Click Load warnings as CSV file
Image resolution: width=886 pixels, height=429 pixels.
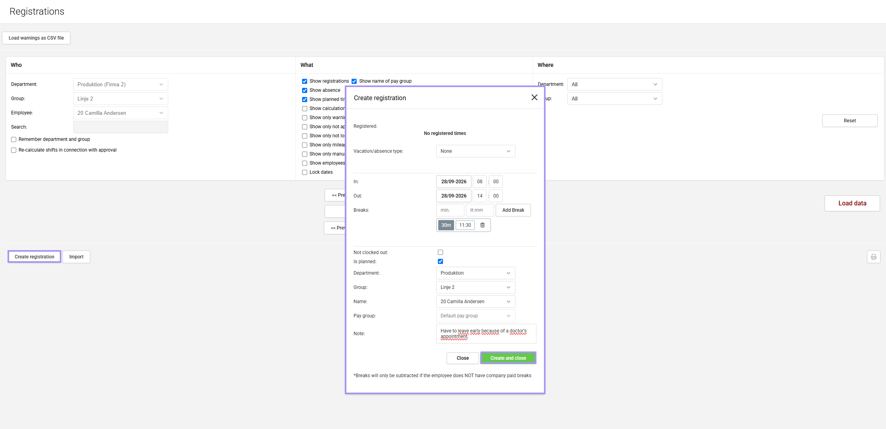click(36, 38)
